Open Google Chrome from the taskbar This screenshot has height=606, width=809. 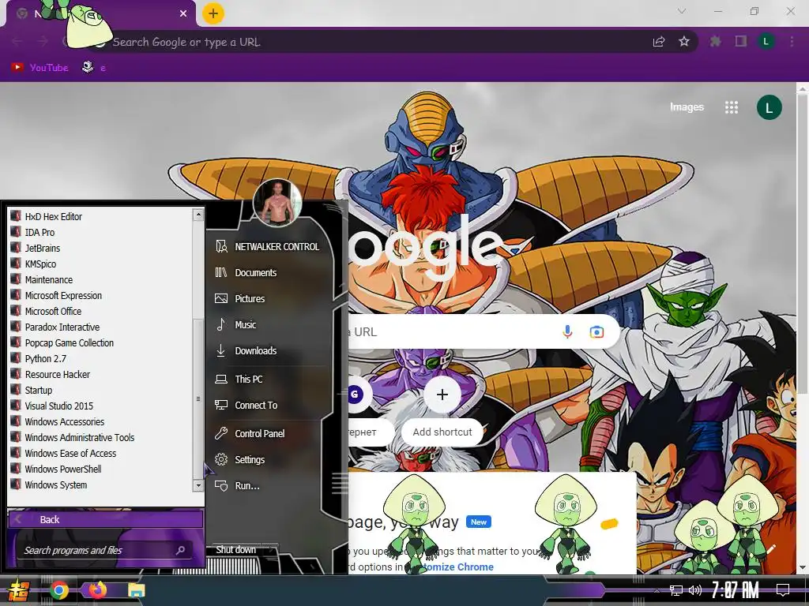point(59,590)
